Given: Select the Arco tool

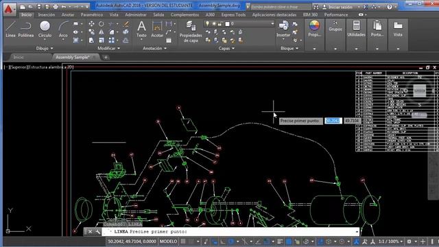Looking at the screenshot, I should pyautogui.click(x=63, y=29).
